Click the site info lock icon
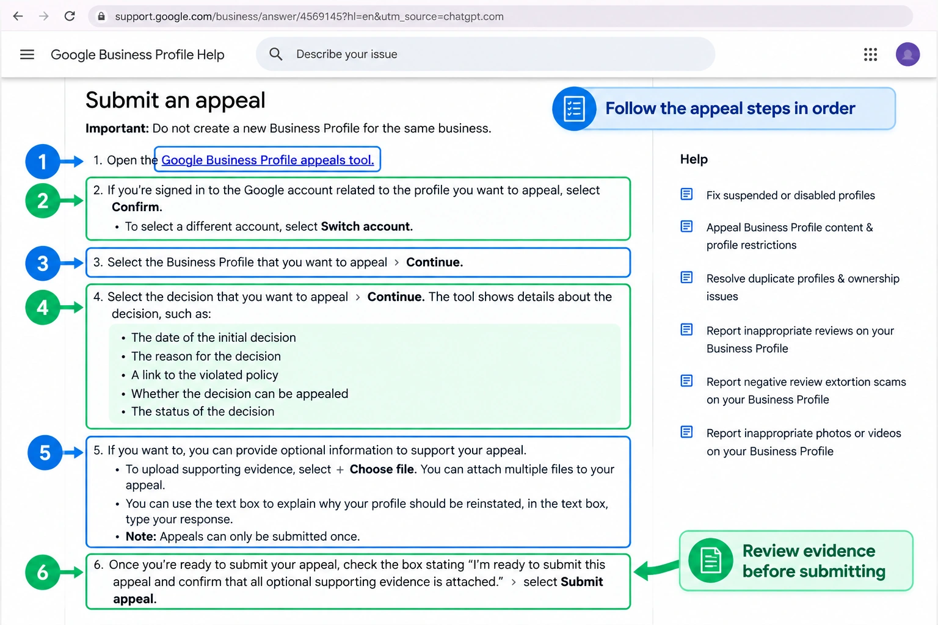938x625 pixels. 101,16
